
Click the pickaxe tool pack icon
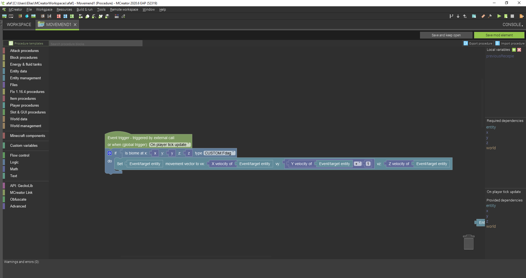94,16
